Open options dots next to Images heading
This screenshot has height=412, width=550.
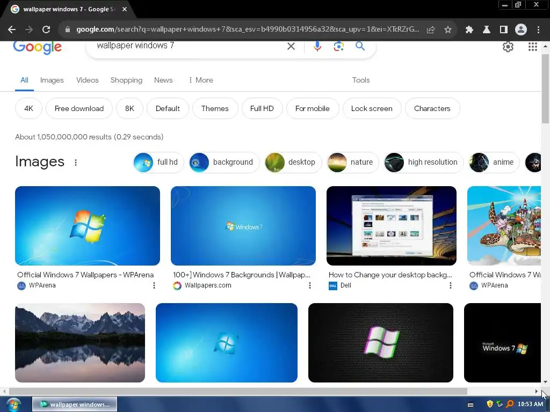tap(75, 162)
